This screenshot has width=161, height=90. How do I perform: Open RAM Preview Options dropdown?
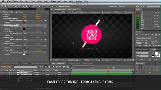[146, 38]
